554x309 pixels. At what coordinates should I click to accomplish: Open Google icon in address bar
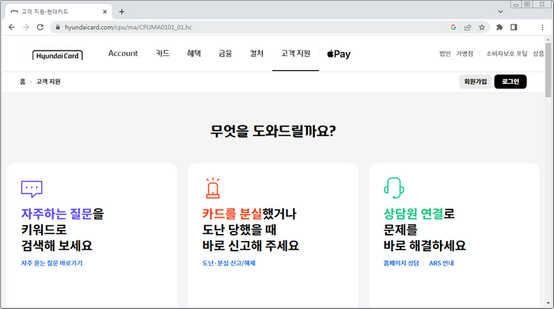453,27
